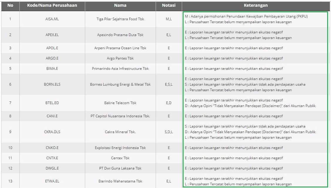Select the code cell 'CANI.E'

(x=52, y=116)
